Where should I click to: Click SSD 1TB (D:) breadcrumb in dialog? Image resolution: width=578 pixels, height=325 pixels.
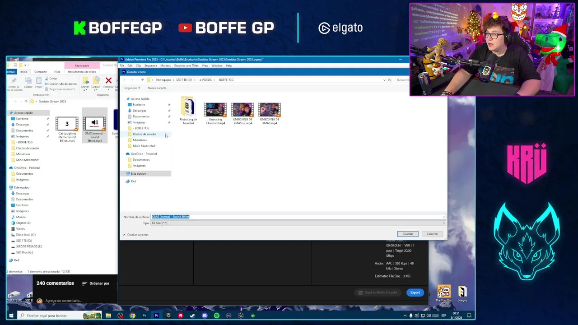184,80
